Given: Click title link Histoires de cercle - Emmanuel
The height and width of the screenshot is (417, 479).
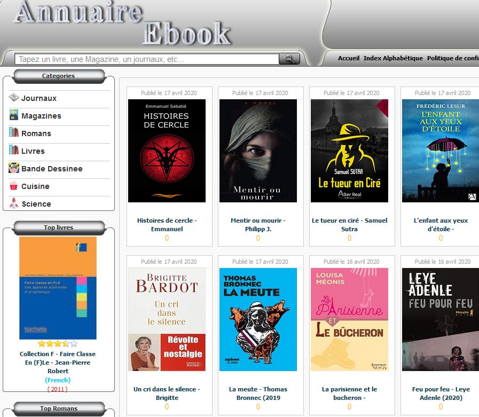Looking at the screenshot, I should (167, 225).
